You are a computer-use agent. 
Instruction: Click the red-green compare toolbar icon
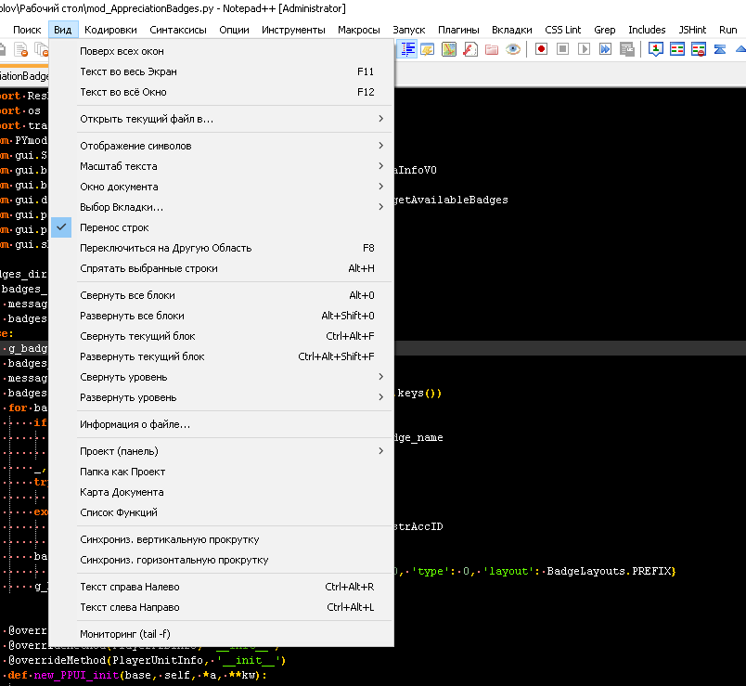click(677, 49)
